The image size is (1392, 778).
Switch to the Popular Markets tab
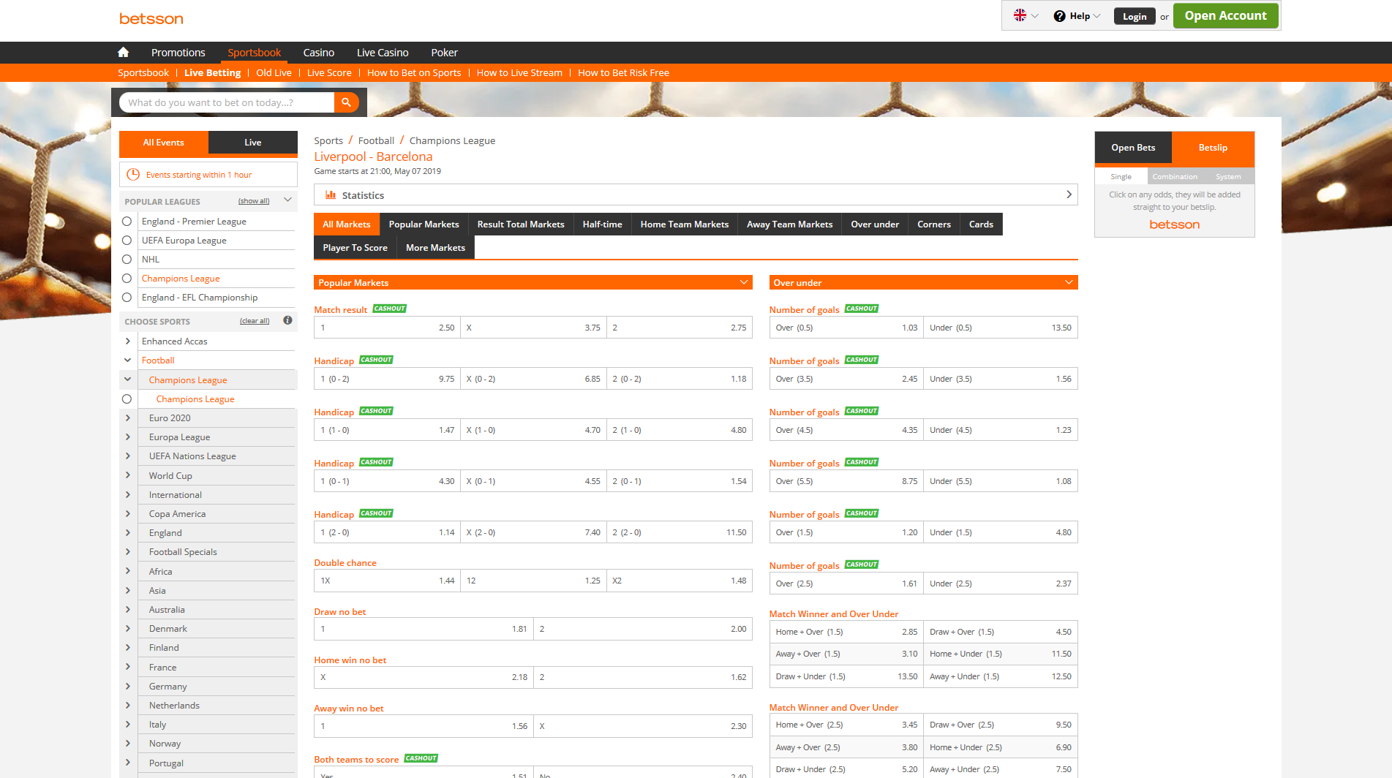tap(424, 224)
